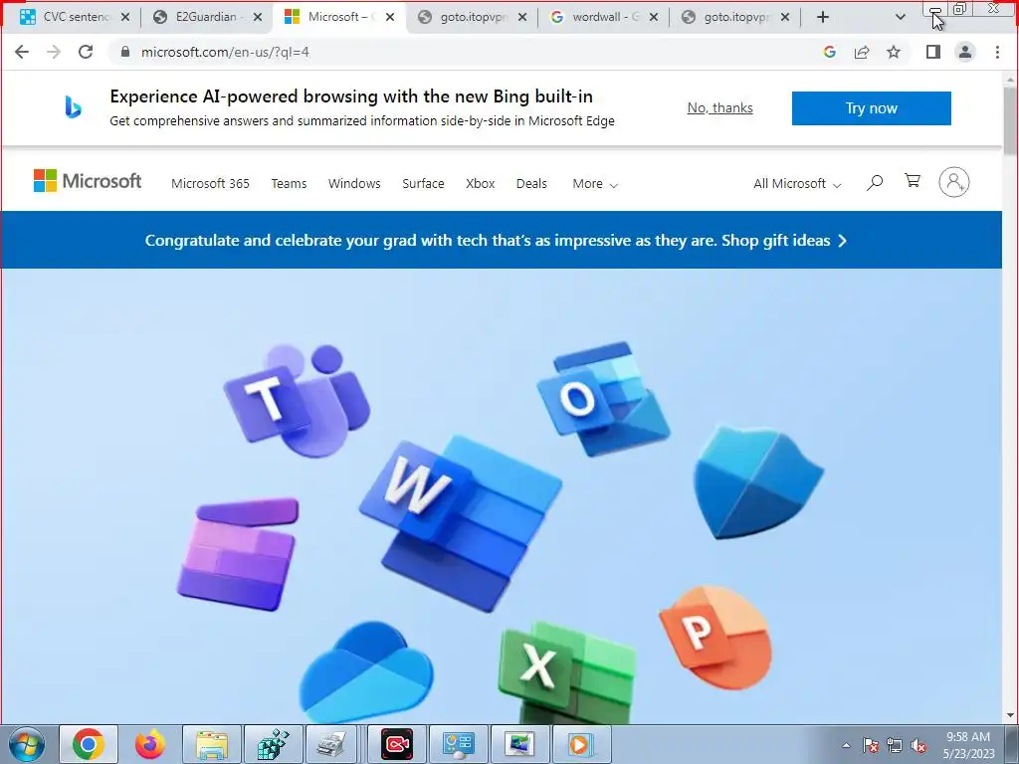Click the Teams app icon in the hero image
1019x764 pixels.
297,400
